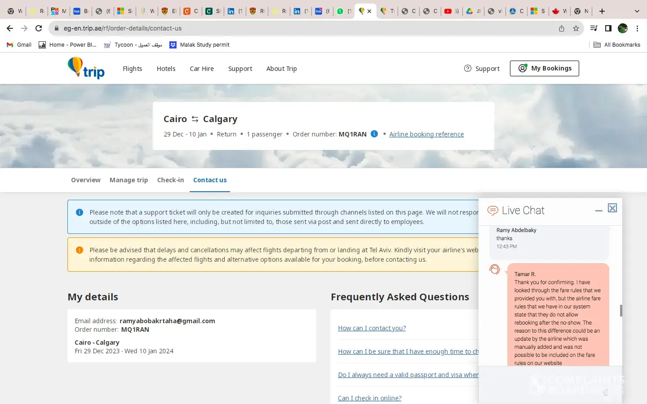Open the Flights menu item
Image resolution: width=647 pixels, height=404 pixels.
tap(133, 69)
